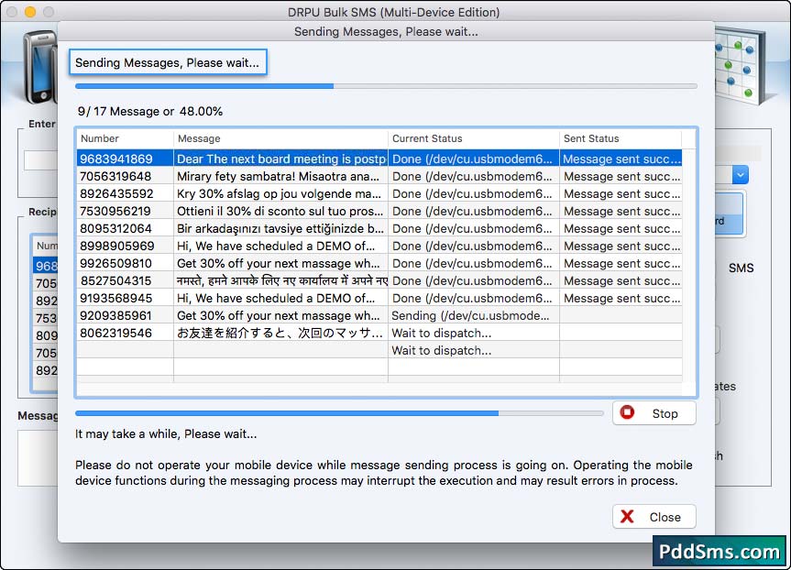The width and height of the screenshot is (791, 570).
Task: Click the 'Get 30% off' message for 9926509810
Action: click(x=281, y=263)
